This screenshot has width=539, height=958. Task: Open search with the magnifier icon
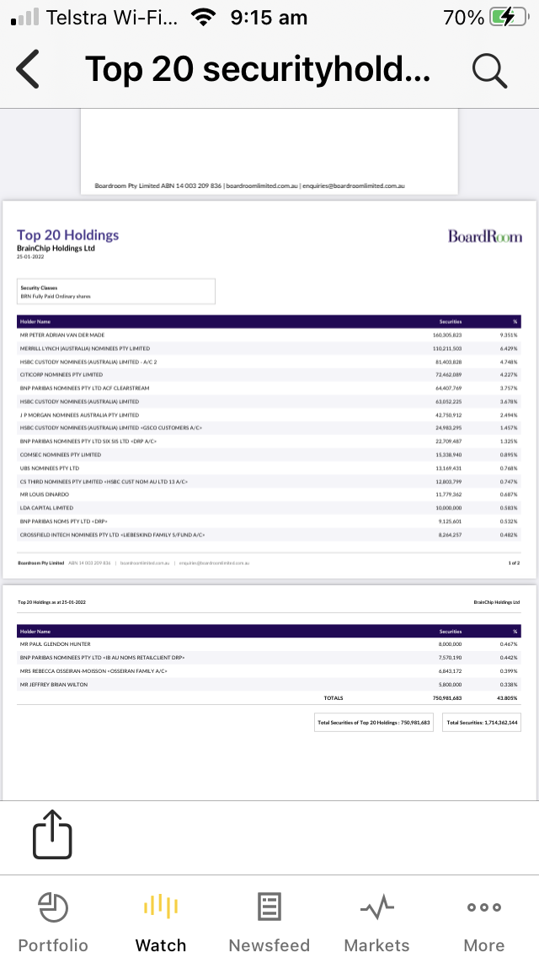(489, 70)
